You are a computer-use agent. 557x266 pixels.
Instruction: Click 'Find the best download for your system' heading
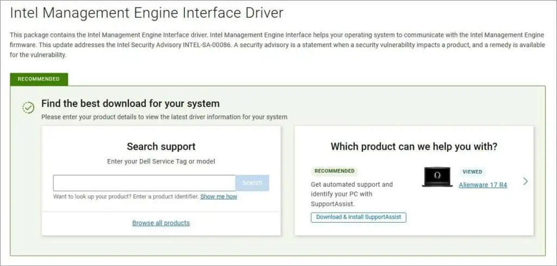pyautogui.click(x=131, y=104)
